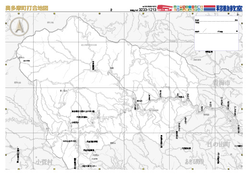Click the あきる野市 area label
This screenshot has height=175, width=248.
pos(194,162)
